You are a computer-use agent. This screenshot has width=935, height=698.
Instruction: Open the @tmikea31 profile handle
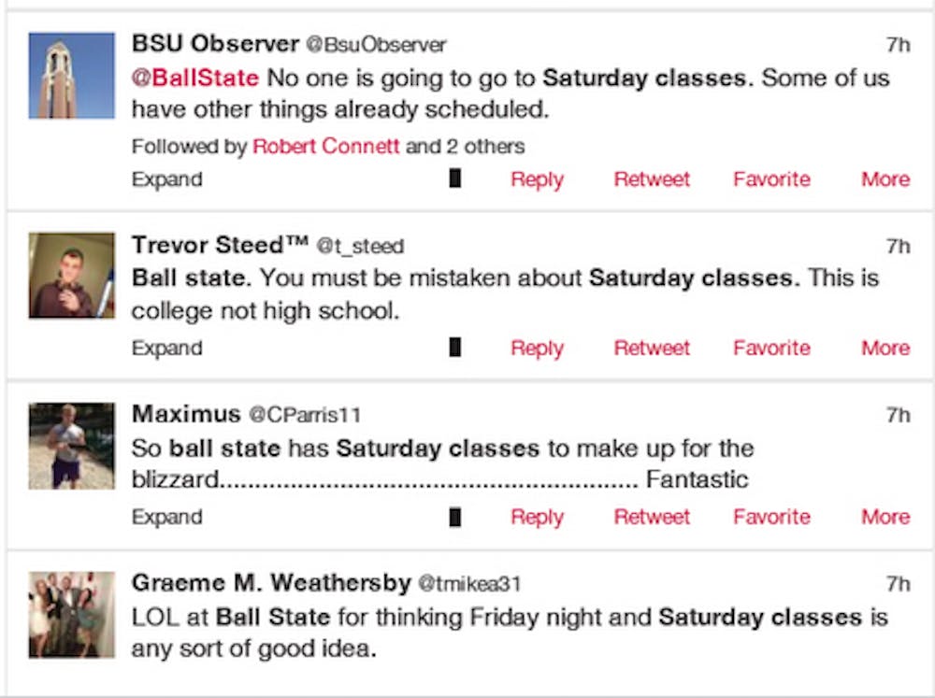click(x=468, y=585)
